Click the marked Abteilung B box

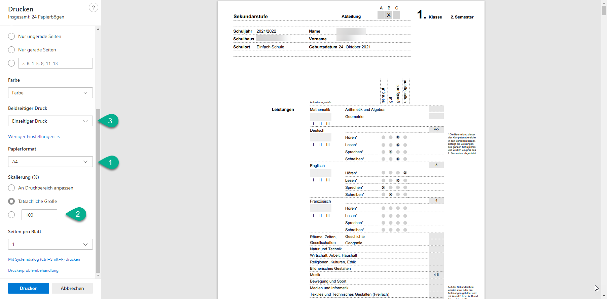(x=389, y=15)
